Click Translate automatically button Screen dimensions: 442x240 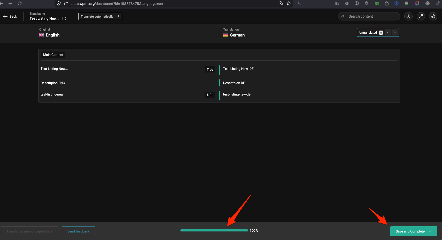100,16
